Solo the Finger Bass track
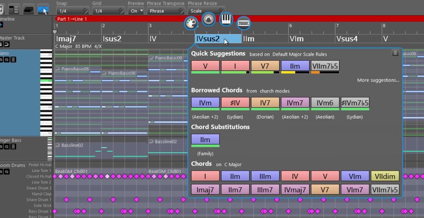Screen dimensions: 424x218 coord(7,147)
